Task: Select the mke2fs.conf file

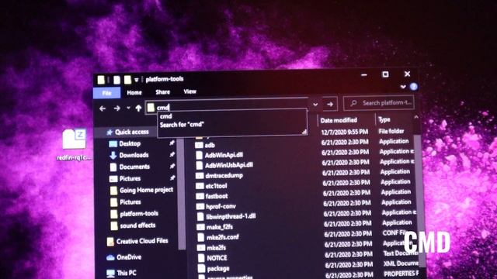Action: (x=223, y=237)
